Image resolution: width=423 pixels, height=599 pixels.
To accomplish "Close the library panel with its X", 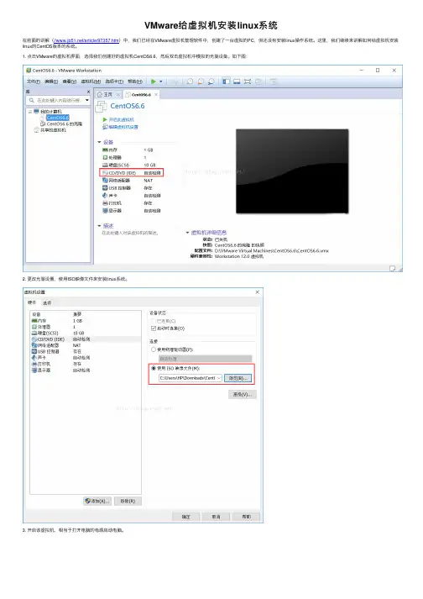I will [x=88, y=92].
